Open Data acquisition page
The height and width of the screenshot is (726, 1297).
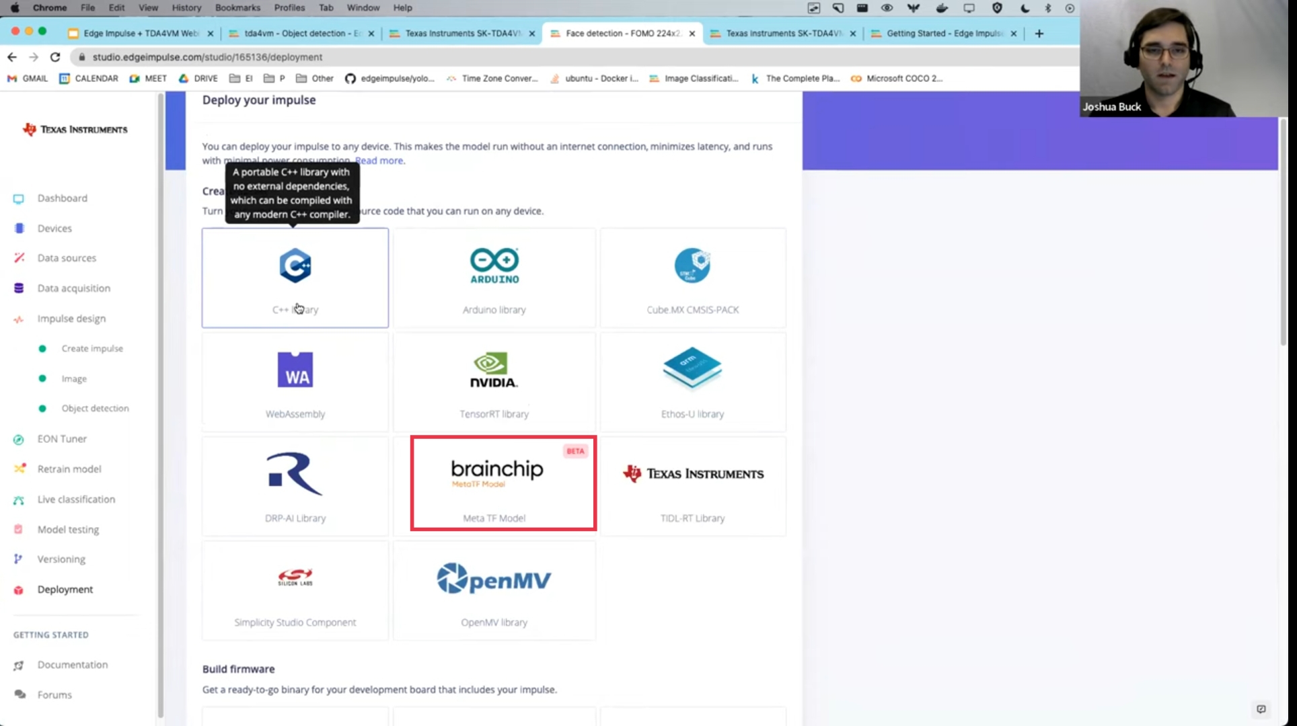74,288
